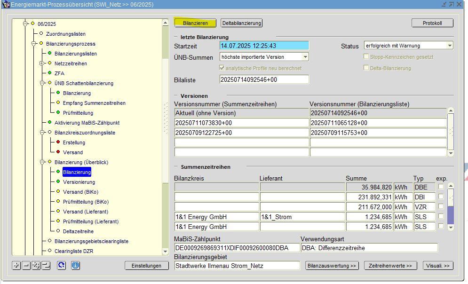
Task: Click the expand all nodes icon
Action: point(36,266)
